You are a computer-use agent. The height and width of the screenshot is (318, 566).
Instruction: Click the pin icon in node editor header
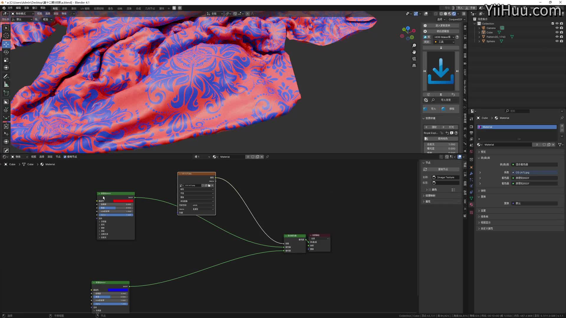pos(267,157)
